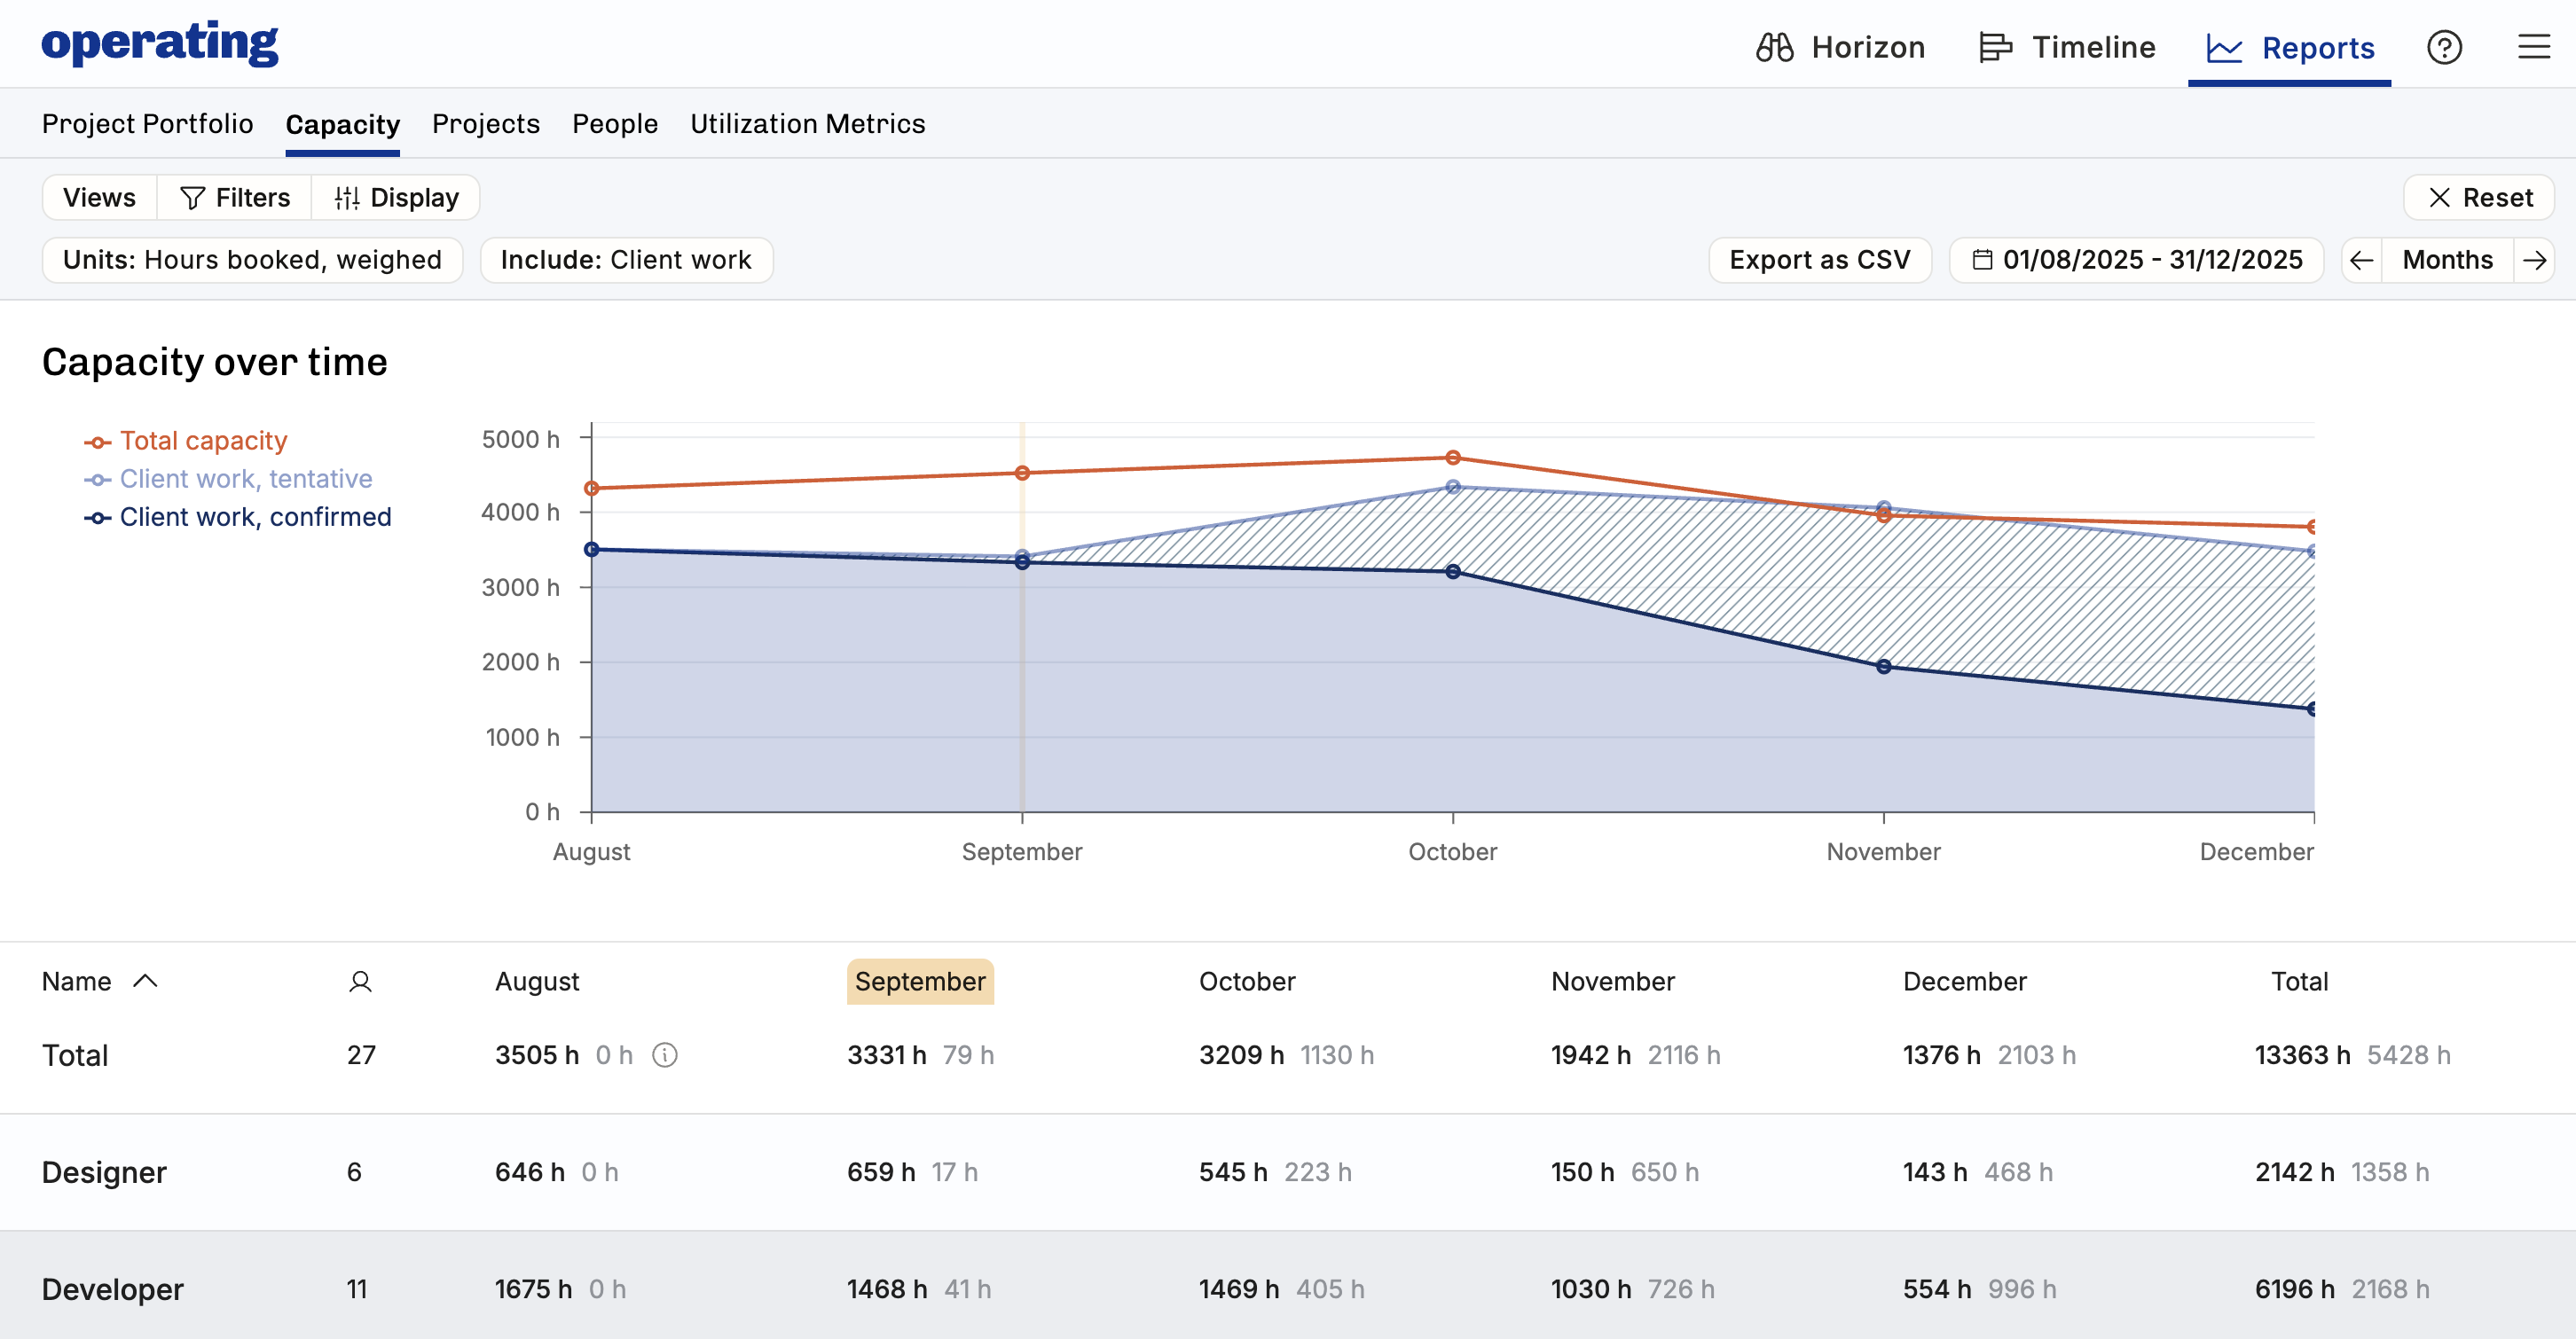The width and height of the screenshot is (2576, 1339).
Task: Click Designer October 545 h value
Action: click(1234, 1172)
